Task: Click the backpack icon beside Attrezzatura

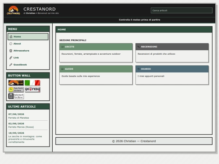Action: coord(11,51)
